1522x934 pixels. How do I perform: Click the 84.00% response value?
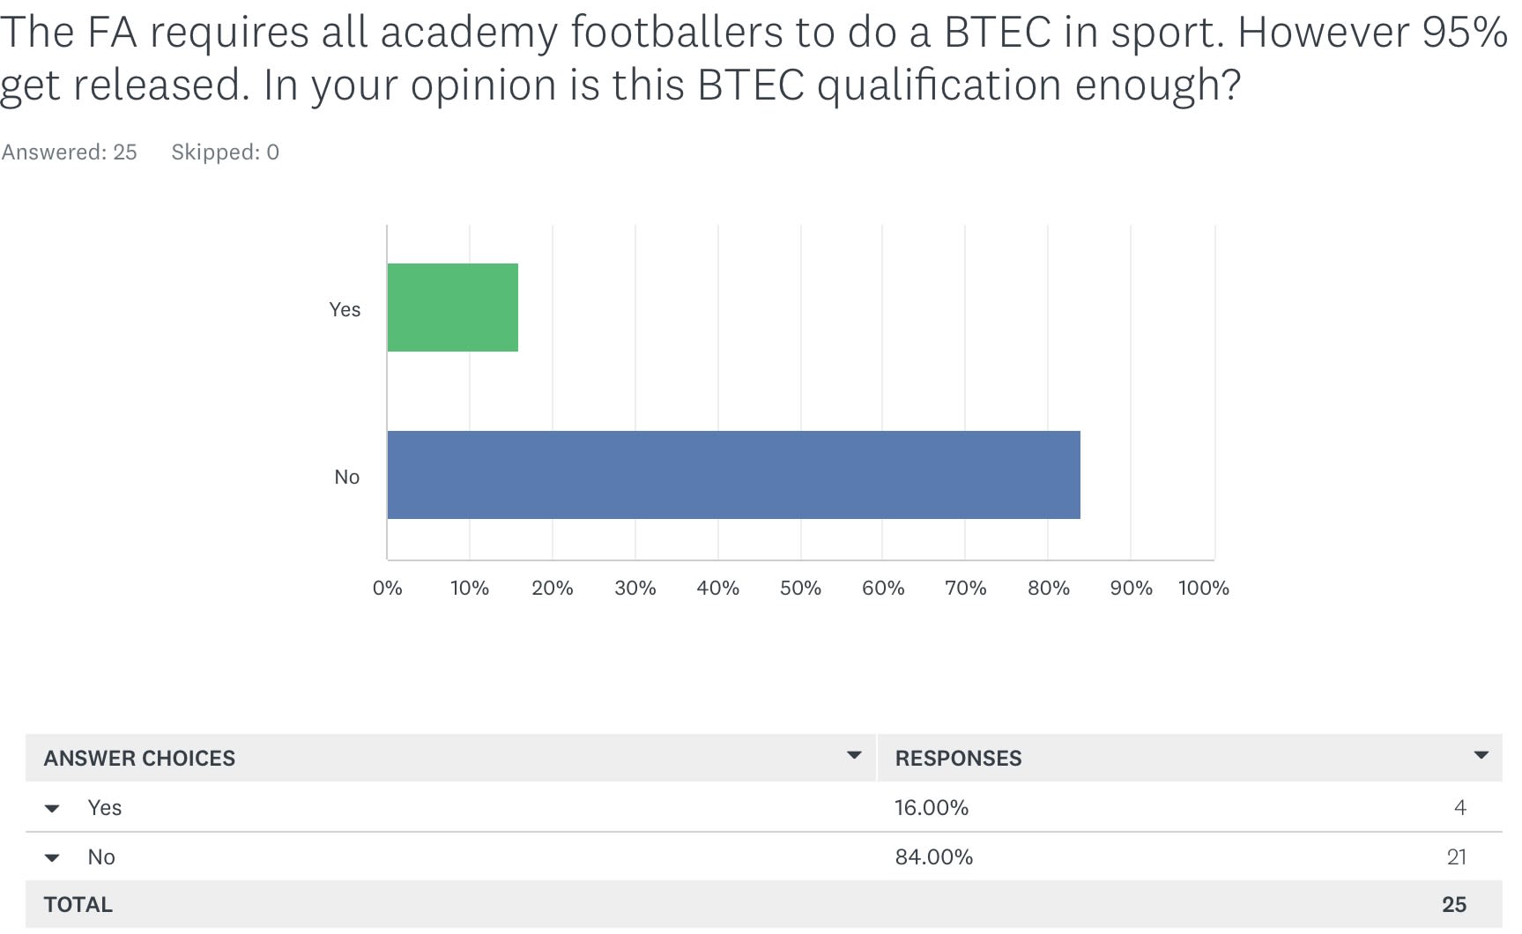pos(934,857)
